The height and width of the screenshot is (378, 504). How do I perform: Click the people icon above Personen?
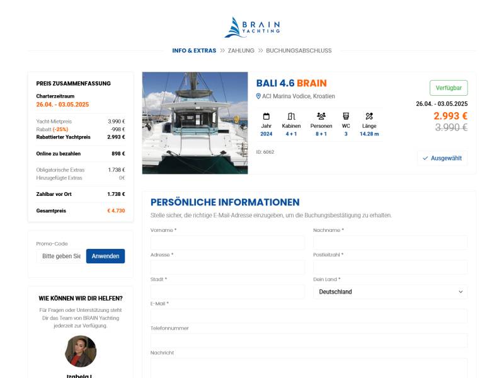(x=321, y=116)
